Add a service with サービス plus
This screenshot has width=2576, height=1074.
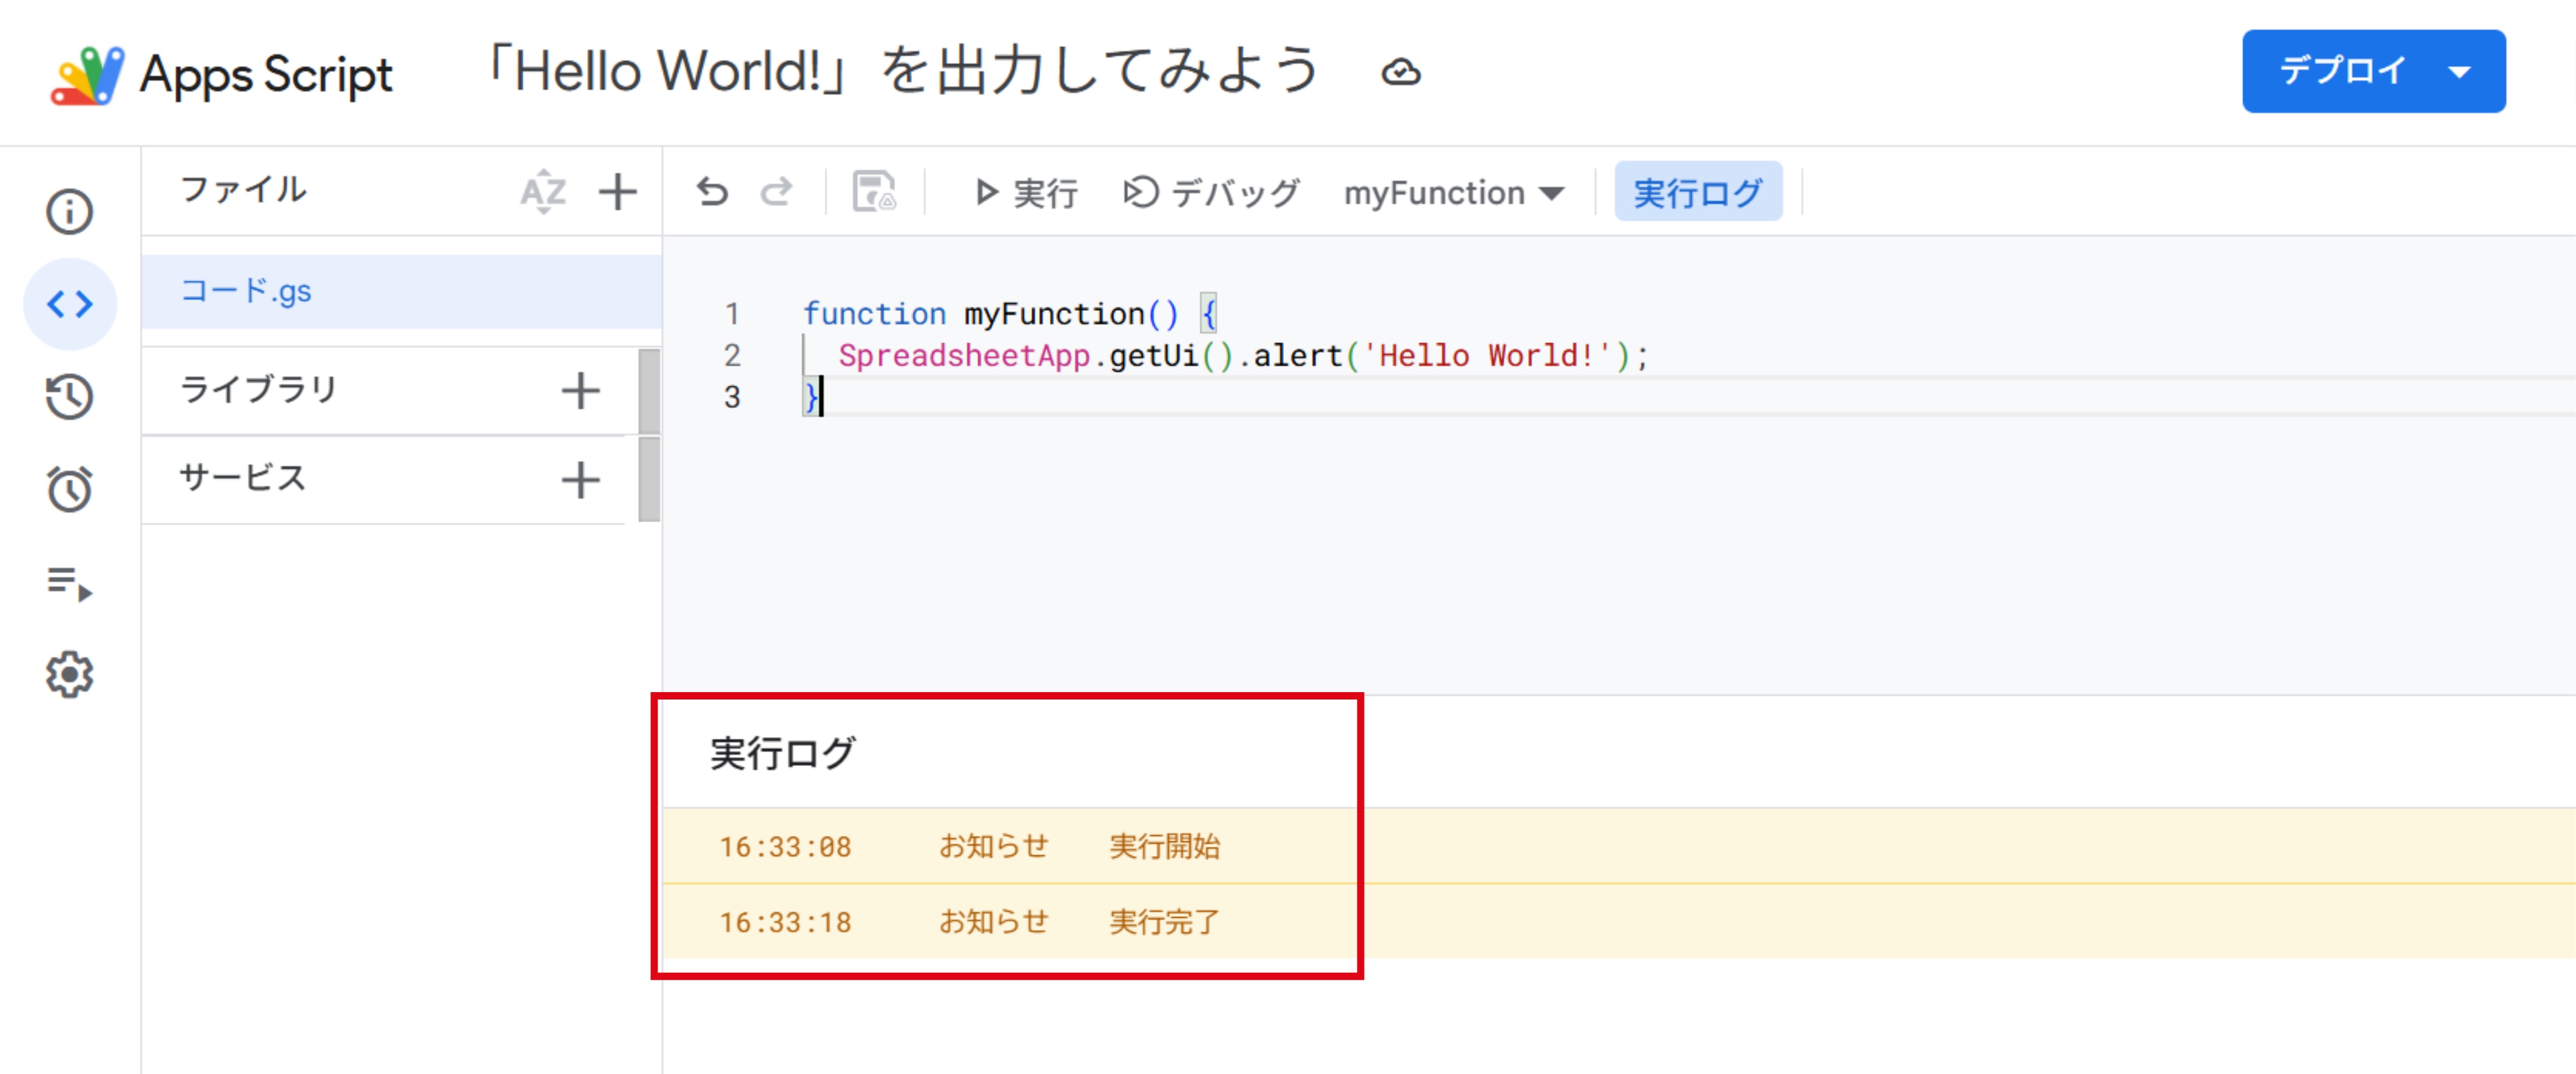[x=580, y=480]
